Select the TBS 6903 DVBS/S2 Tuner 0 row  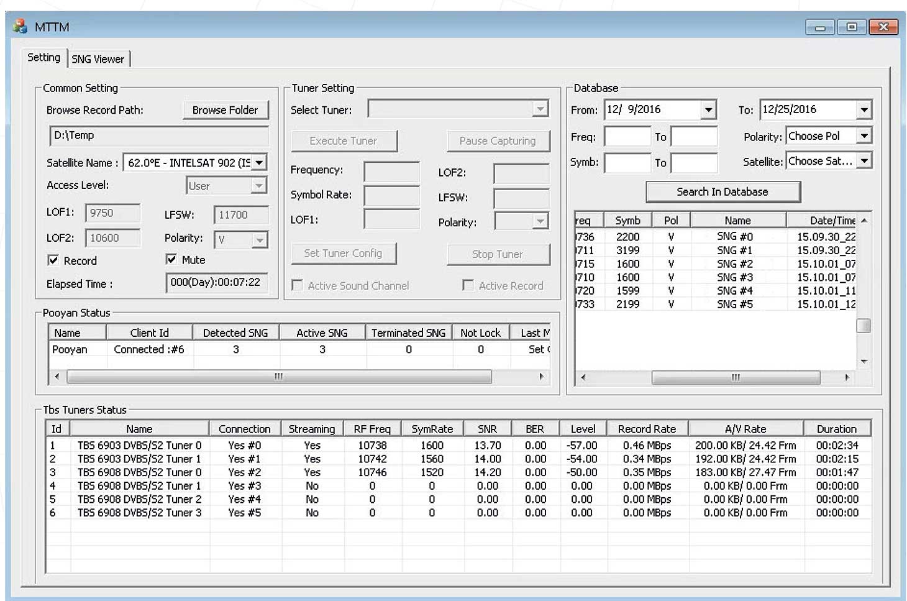tap(458, 446)
